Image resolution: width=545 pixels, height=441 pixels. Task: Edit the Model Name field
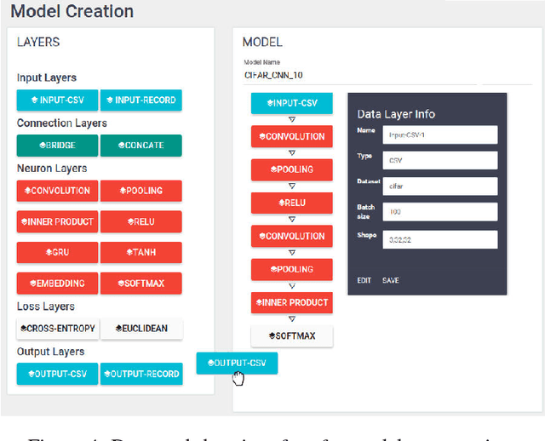pos(359,76)
